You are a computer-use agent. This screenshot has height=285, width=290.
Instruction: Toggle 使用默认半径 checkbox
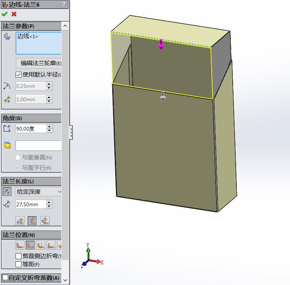tap(18, 75)
